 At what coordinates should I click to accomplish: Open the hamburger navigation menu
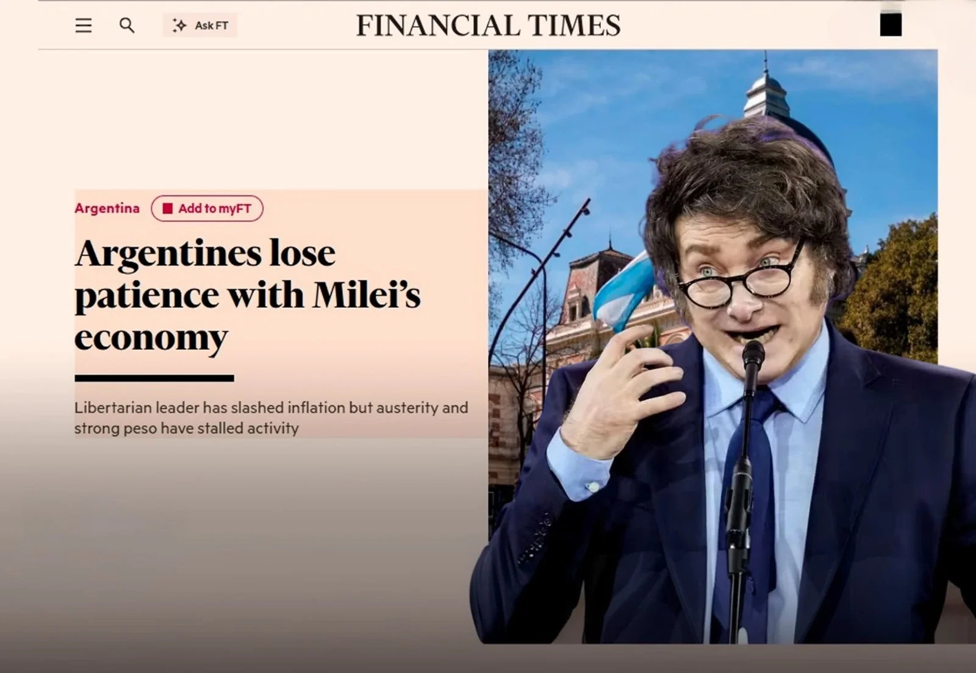[84, 26]
